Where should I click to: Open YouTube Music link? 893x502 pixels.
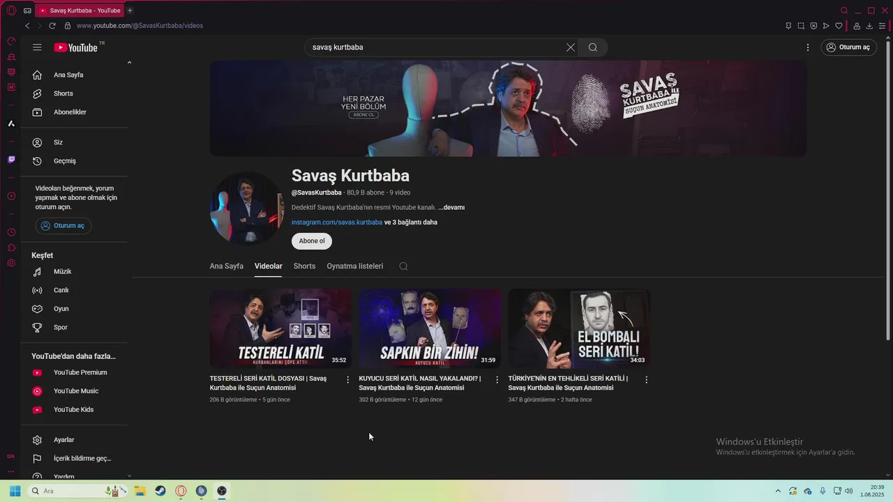pyautogui.click(x=74, y=391)
